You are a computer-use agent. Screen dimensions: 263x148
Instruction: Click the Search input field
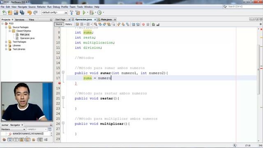click(245, 7)
